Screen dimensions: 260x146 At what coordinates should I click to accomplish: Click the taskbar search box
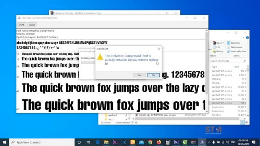42,142
